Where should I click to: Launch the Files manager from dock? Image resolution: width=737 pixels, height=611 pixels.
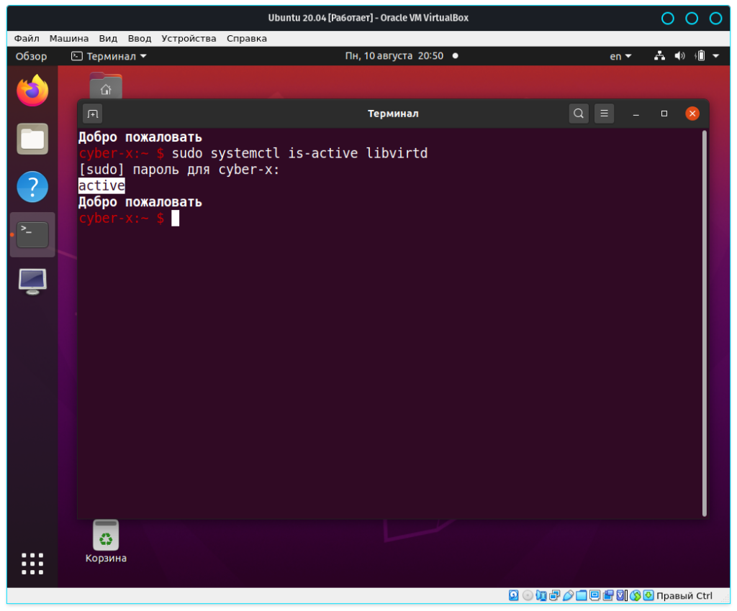click(32, 139)
